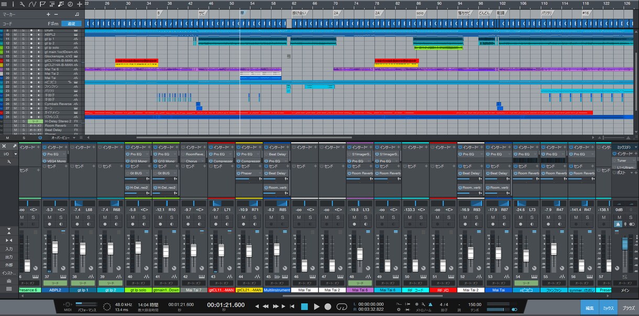
Task: Switch to the 編集 (Edit) view tab
Action: 589,308
